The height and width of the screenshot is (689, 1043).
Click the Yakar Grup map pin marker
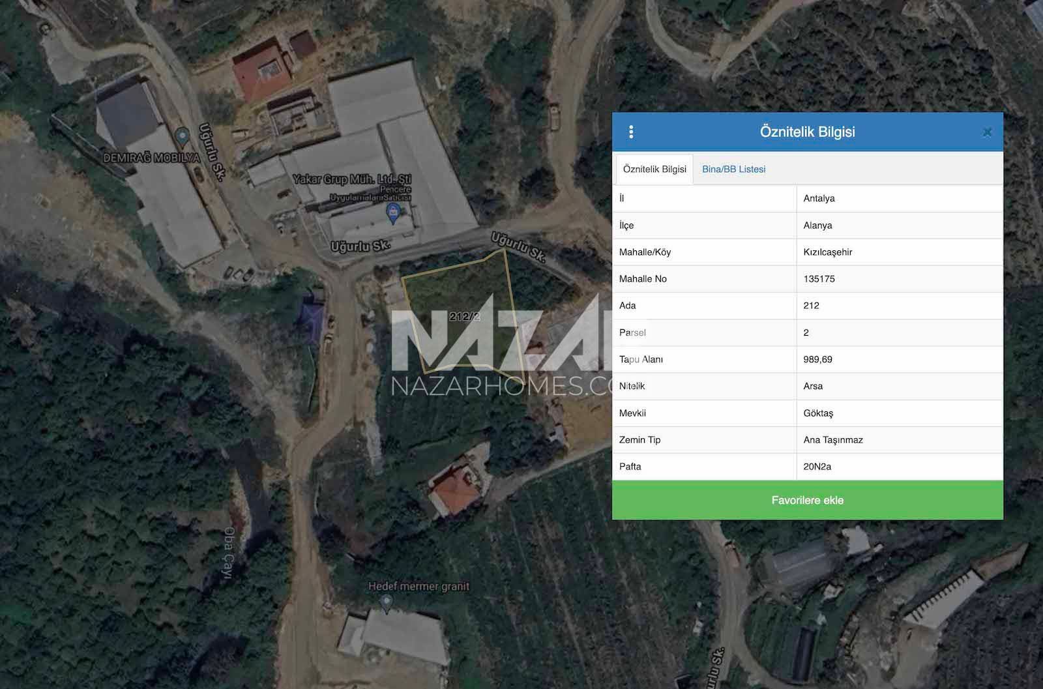click(393, 213)
